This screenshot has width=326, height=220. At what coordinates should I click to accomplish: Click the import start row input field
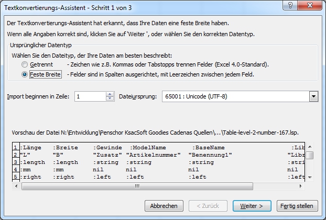90,96
